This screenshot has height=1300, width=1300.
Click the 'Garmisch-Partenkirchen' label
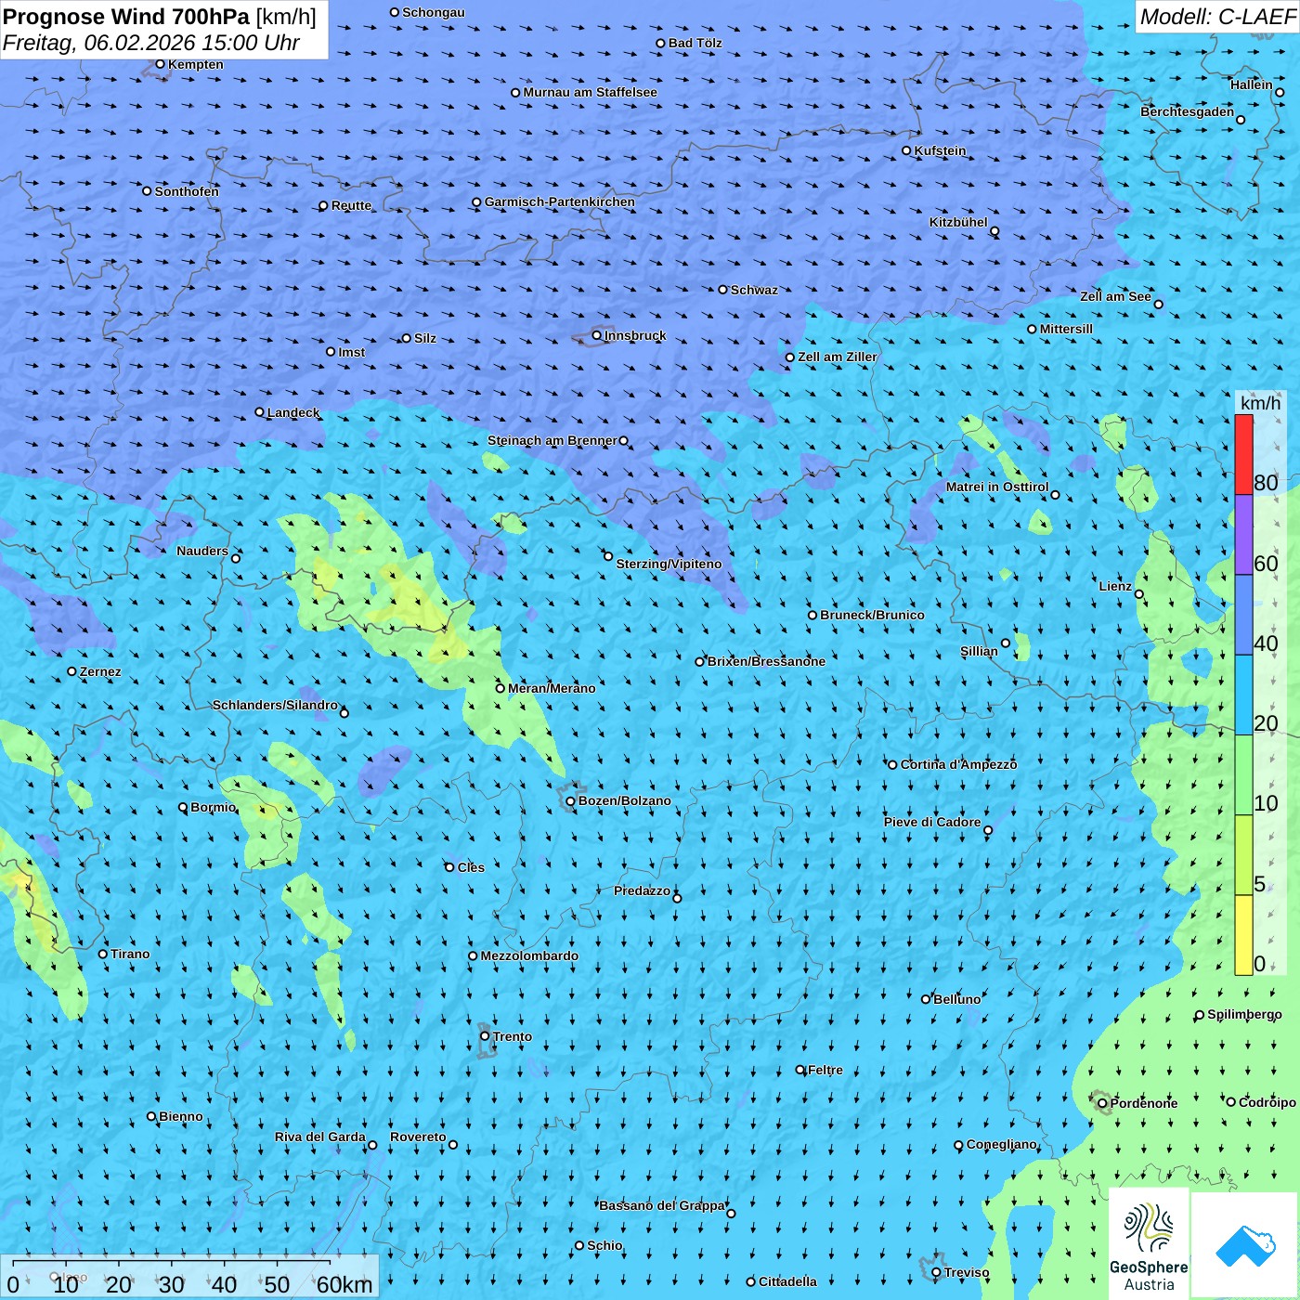tap(560, 201)
